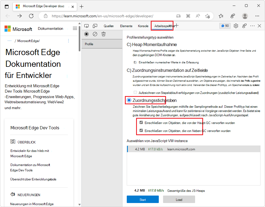This screenshot has width=265, height=207.
Task: Click the favorites star icon in toolbar
Action: pyautogui.click(x=221, y=16)
